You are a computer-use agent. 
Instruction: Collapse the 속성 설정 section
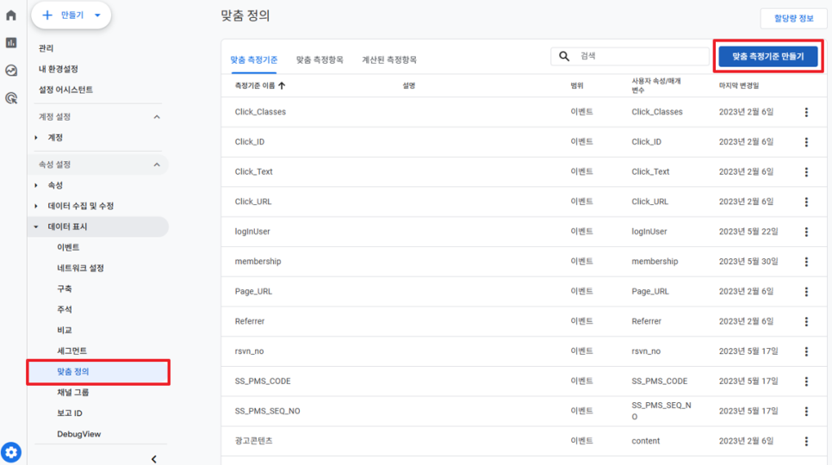[157, 164]
